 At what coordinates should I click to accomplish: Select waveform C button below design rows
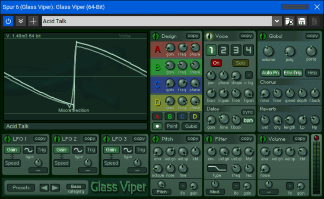(x=182, y=117)
